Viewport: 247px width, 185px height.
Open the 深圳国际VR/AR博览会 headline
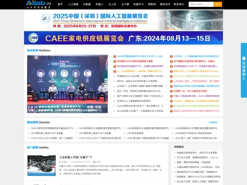[135, 61]
